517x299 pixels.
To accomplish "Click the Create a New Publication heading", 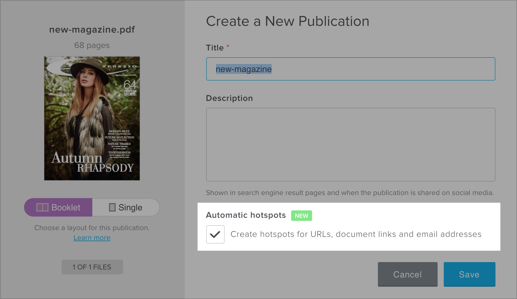I will click(x=287, y=21).
